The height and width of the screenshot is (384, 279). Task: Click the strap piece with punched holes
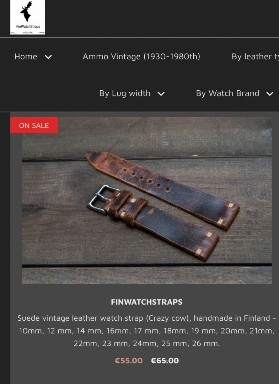(x=162, y=190)
